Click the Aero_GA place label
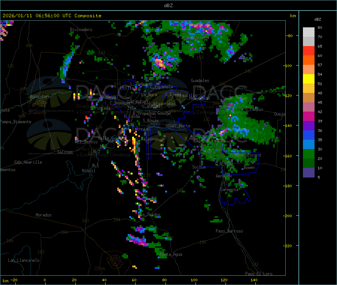This screenshot has height=285, width=337. (224, 176)
